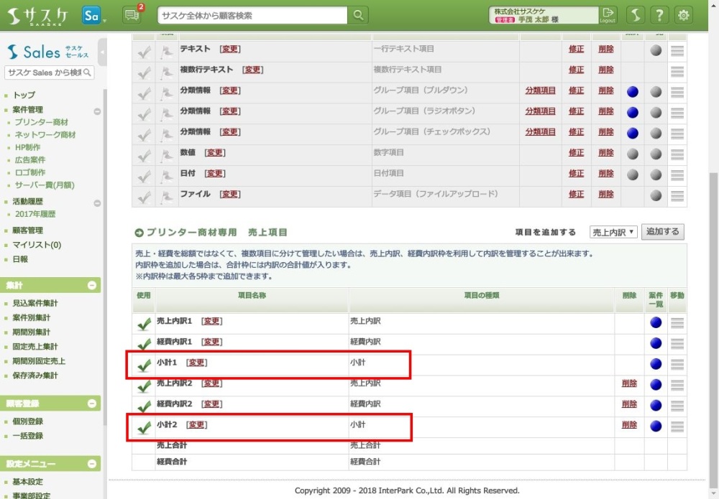Collapse the 案件管理 section toggle

(97, 111)
